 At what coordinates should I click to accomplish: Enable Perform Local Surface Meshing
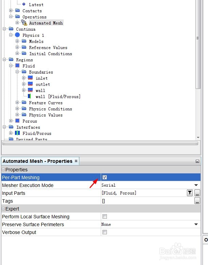[x=105, y=217]
